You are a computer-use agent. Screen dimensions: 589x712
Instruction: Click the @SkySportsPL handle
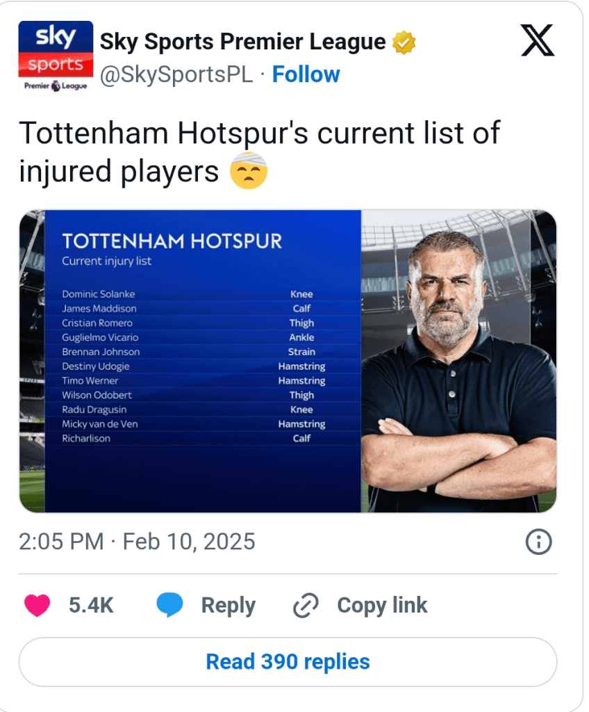(176, 75)
